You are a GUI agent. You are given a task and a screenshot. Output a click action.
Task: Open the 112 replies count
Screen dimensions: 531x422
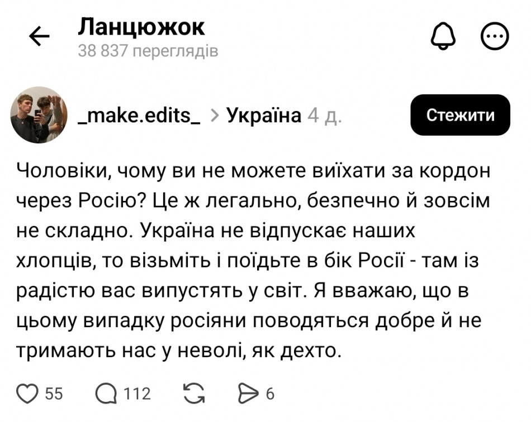point(138,394)
